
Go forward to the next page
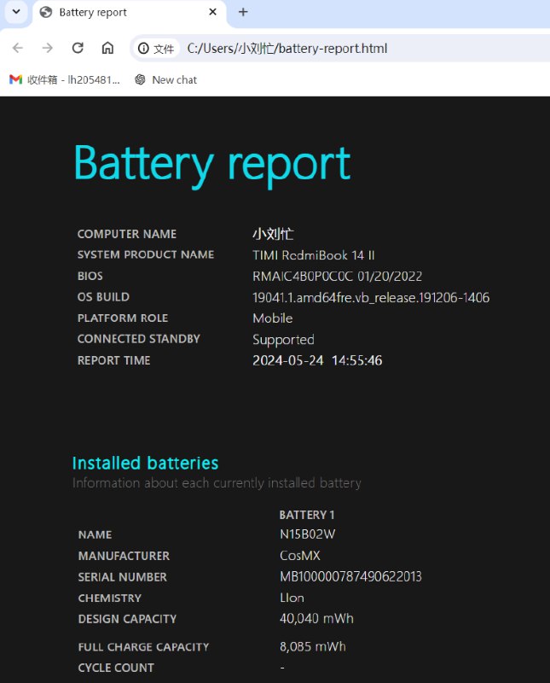48,48
